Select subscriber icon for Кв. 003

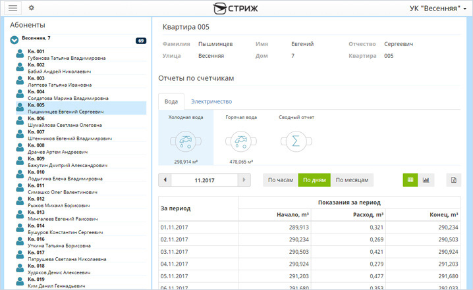[20, 81]
